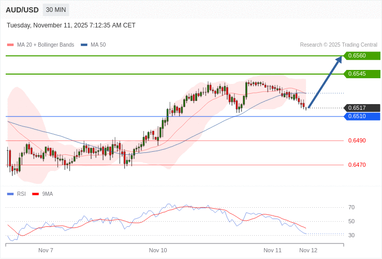Select the 30 MIN timeframe badge
Viewport: 382px width, 259px height.
click(x=56, y=10)
